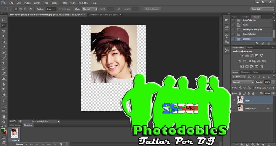Add Color Balance adjustment scales icon

tap(244, 61)
